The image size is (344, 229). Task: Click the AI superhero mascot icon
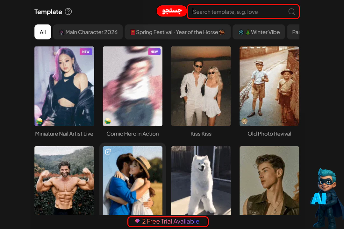[x=327, y=197]
